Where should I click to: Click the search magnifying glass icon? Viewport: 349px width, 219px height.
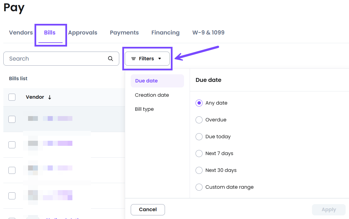pyautogui.click(x=111, y=59)
